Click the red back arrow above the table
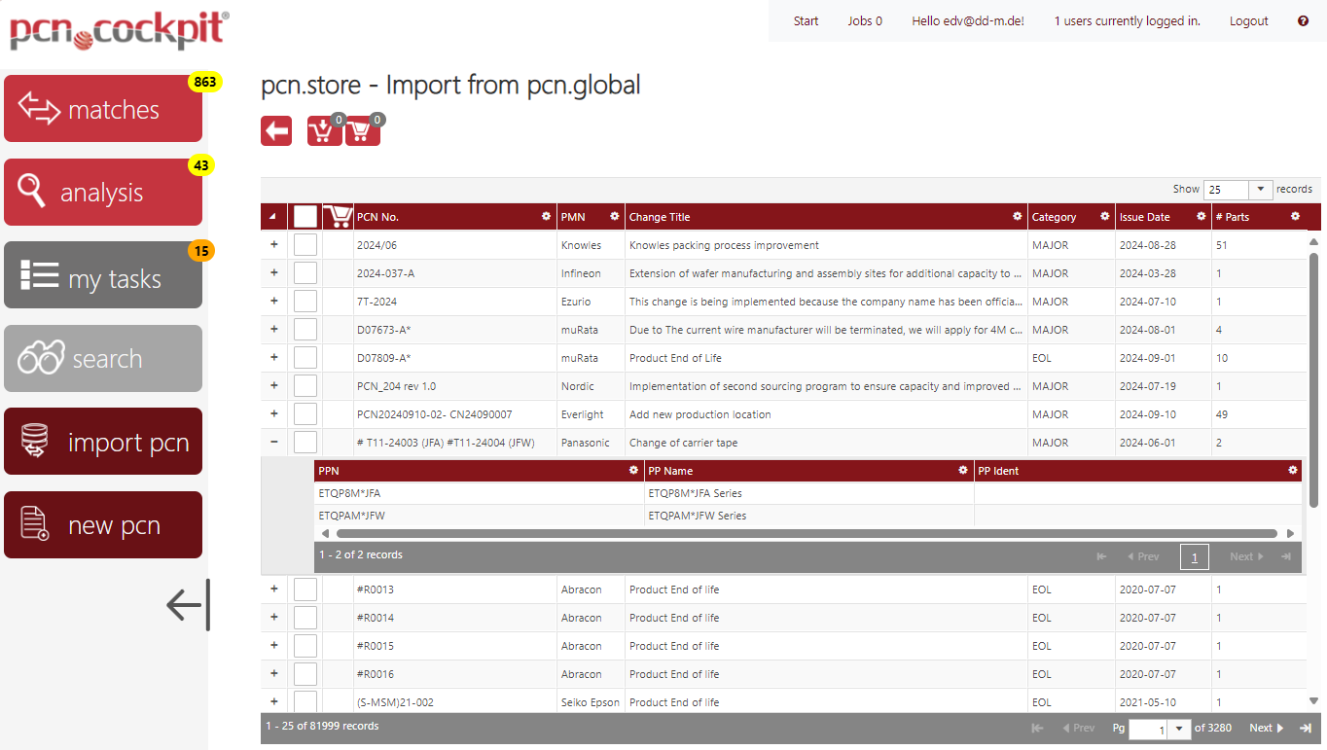 click(275, 129)
